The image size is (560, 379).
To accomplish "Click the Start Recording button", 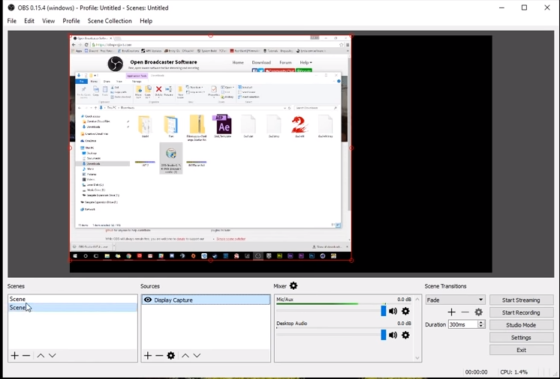I will (521, 312).
